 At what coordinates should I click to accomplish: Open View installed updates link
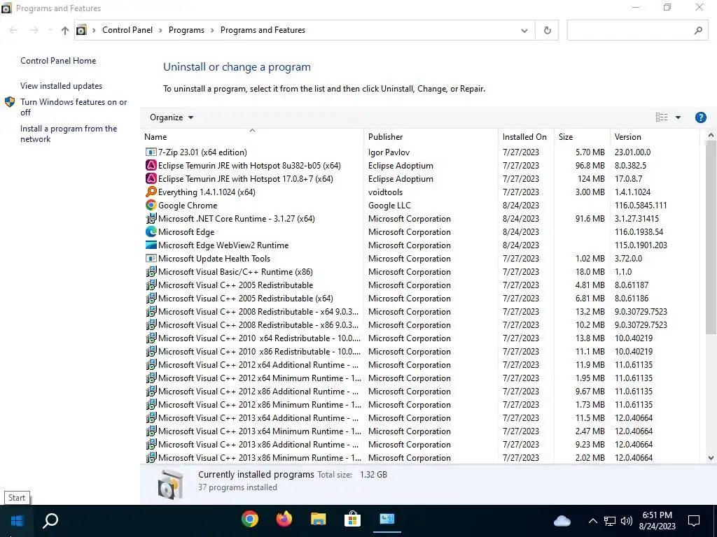click(x=62, y=86)
